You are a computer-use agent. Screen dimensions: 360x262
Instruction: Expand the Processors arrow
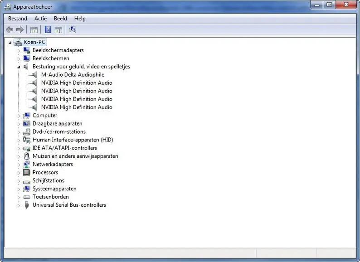pos(19,173)
